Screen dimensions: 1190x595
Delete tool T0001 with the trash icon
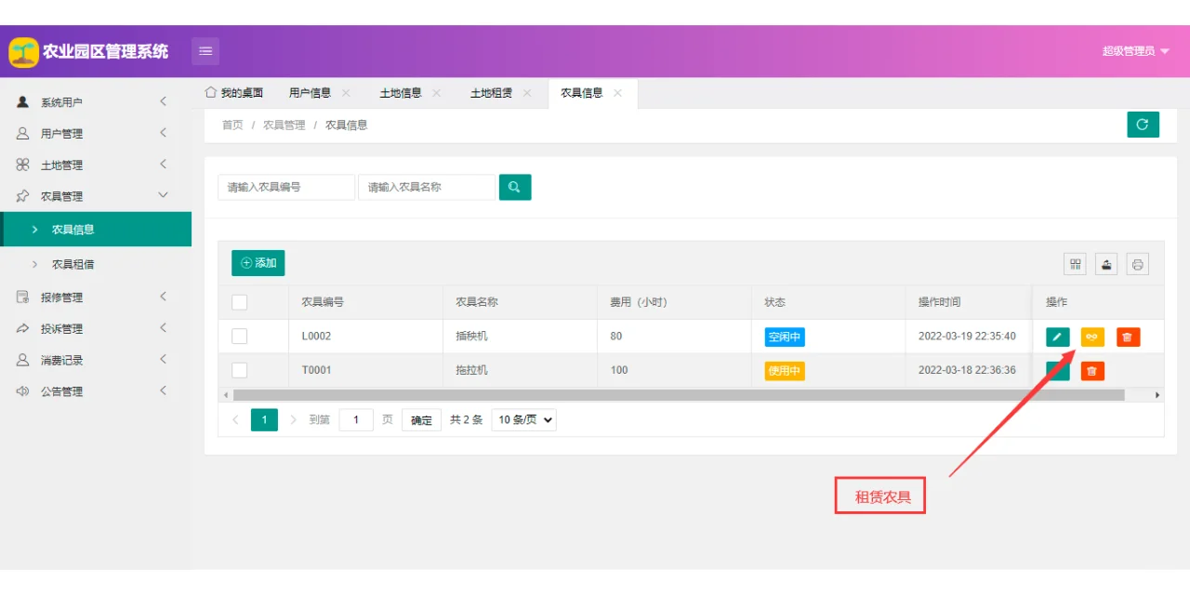pyautogui.click(x=1092, y=371)
